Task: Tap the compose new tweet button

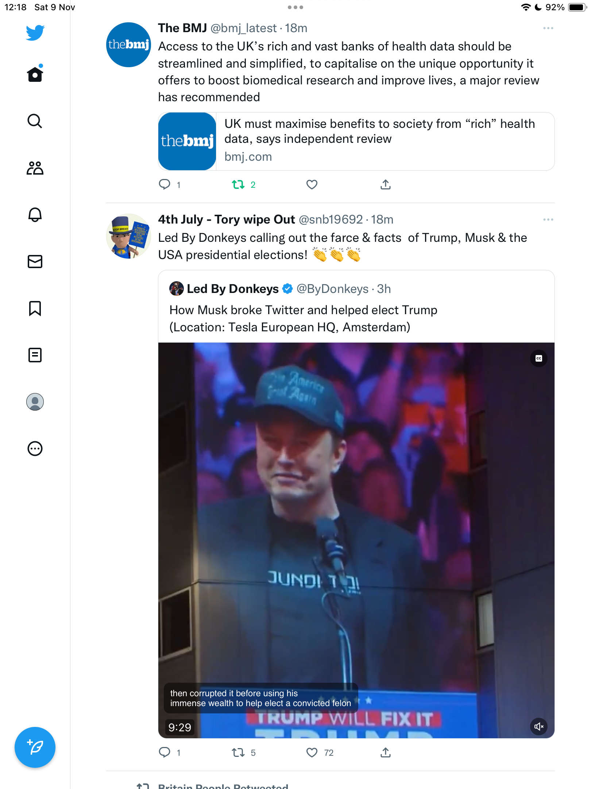Action: 35,747
